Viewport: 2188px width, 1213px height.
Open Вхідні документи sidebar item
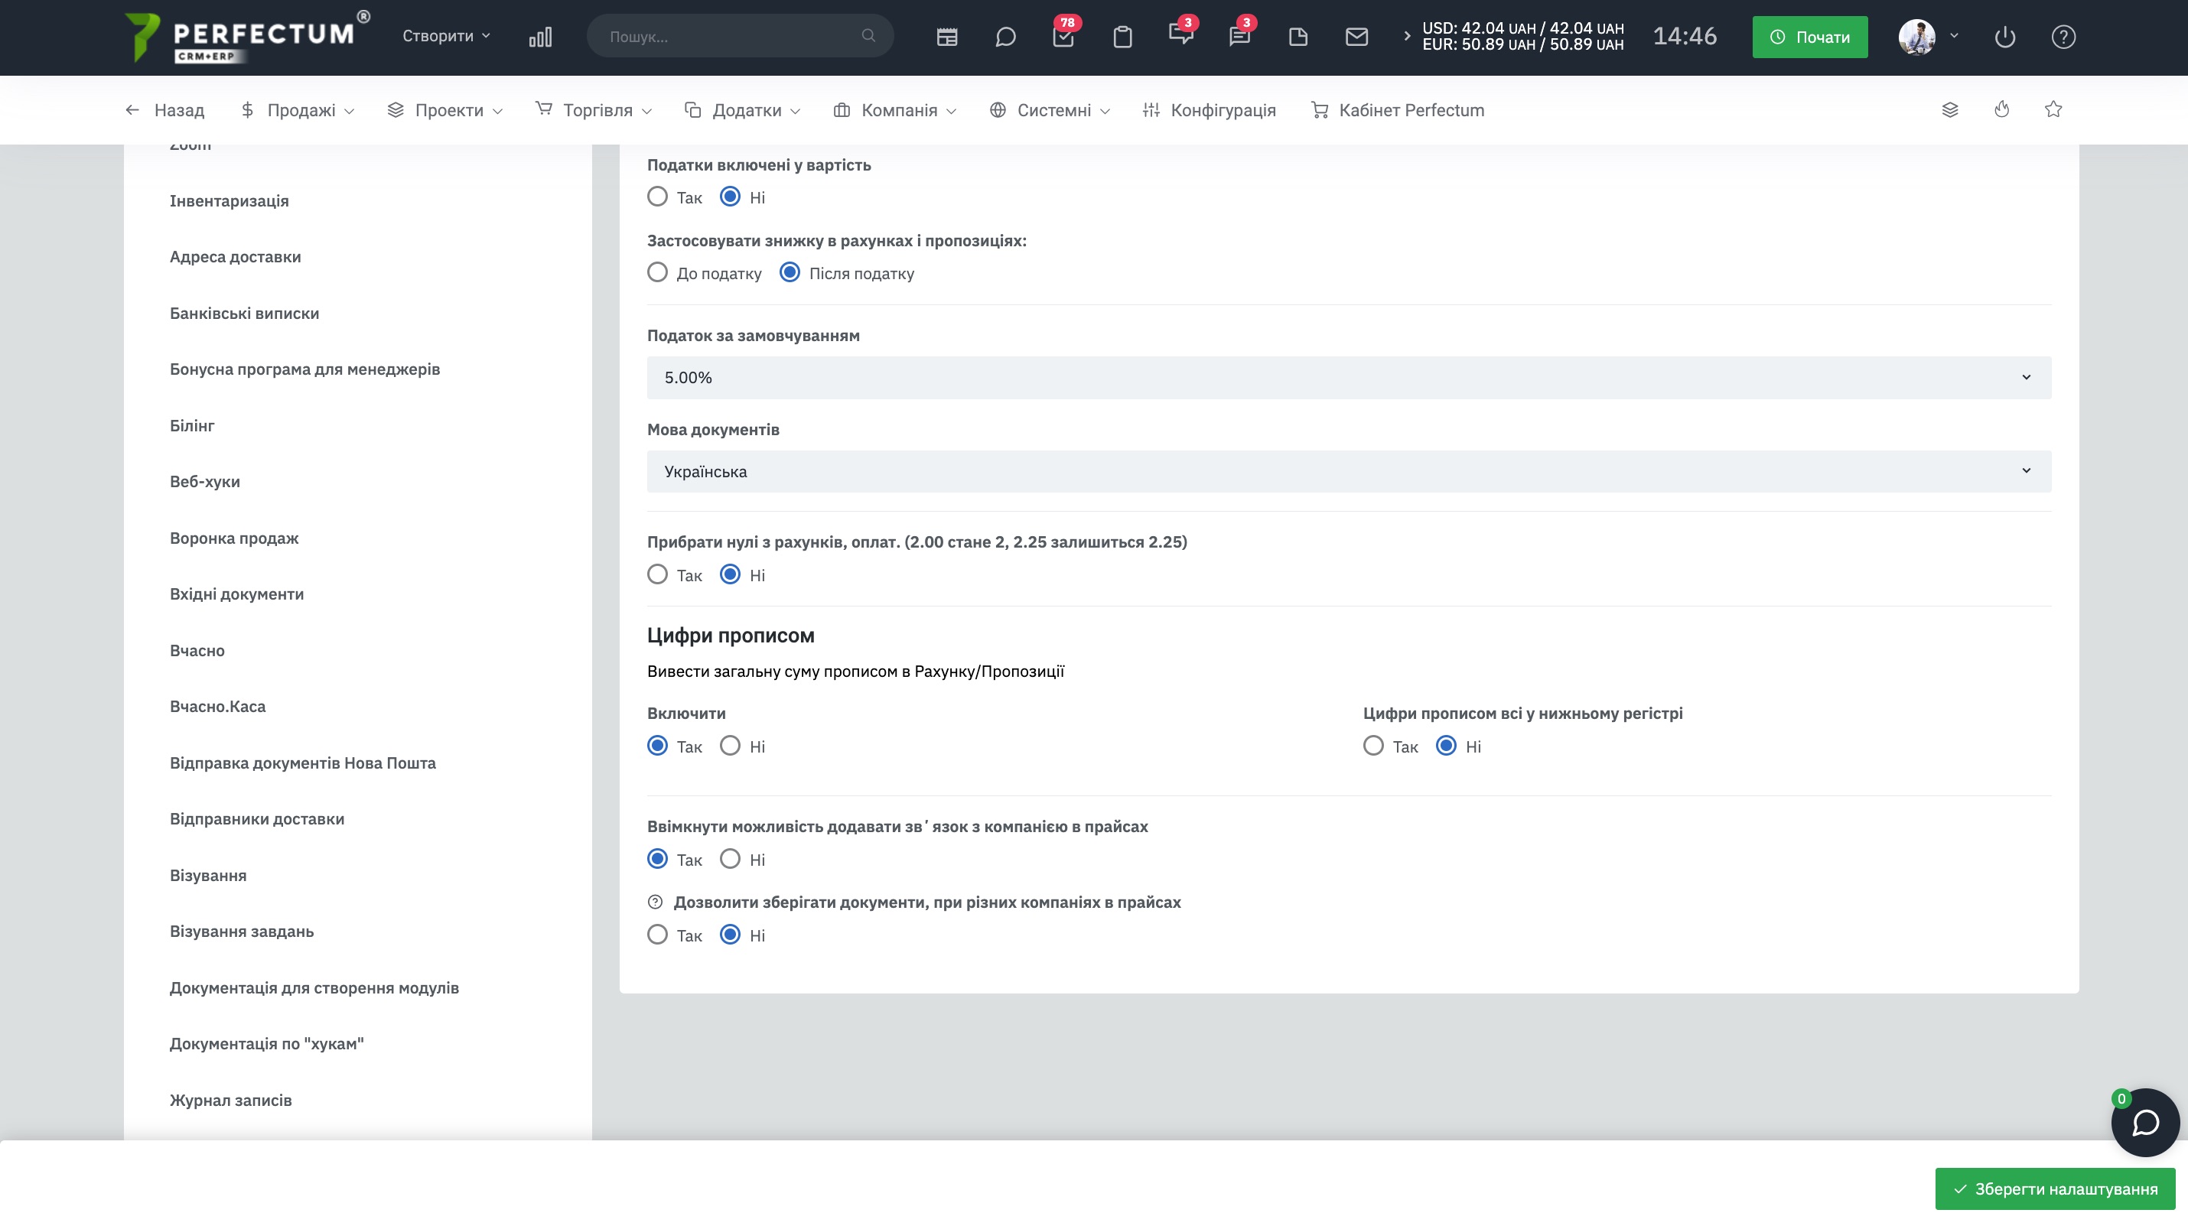point(237,594)
